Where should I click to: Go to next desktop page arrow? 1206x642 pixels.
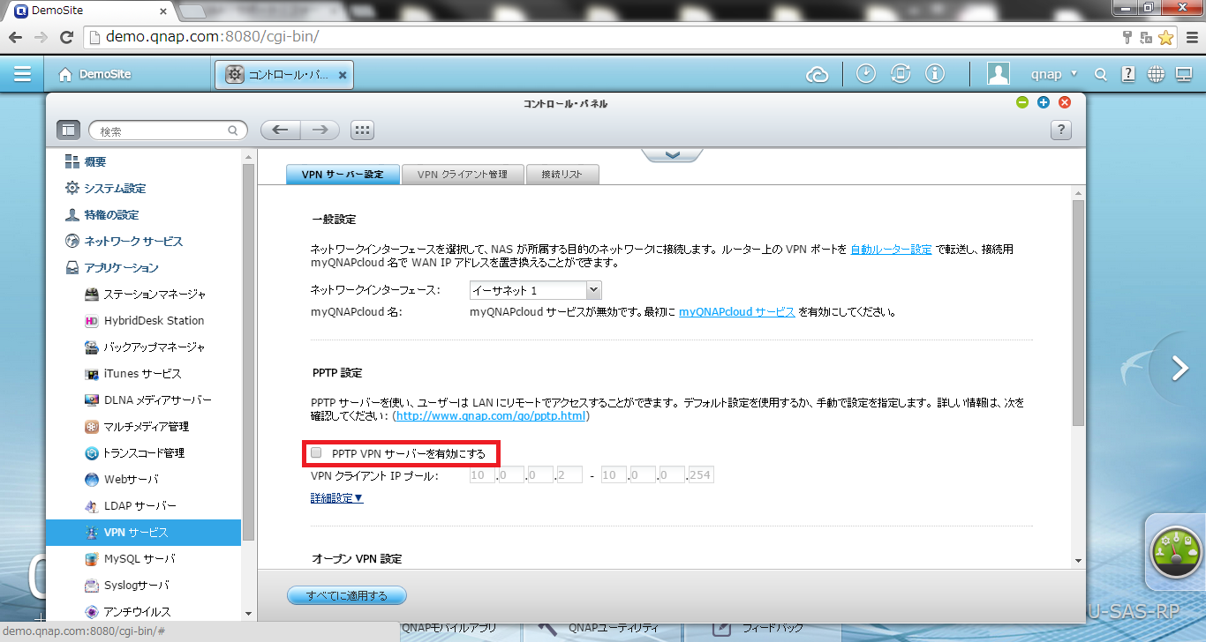click(1180, 369)
